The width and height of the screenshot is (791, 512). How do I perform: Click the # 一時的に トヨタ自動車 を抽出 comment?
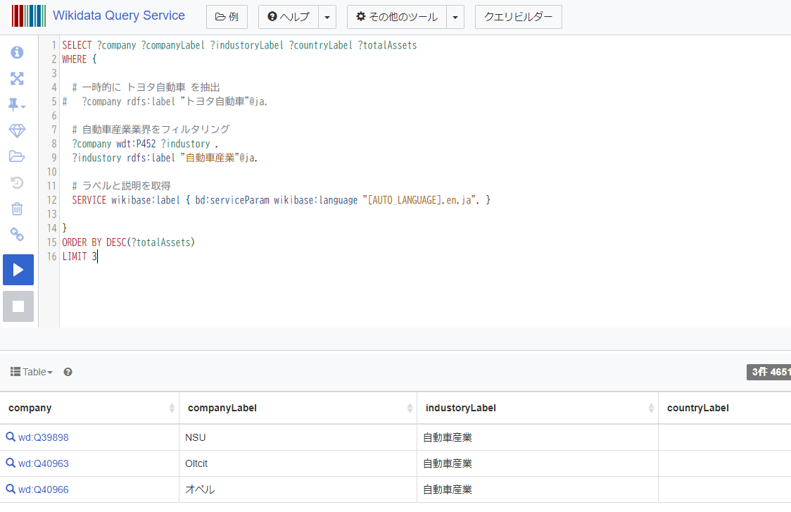pos(146,87)
